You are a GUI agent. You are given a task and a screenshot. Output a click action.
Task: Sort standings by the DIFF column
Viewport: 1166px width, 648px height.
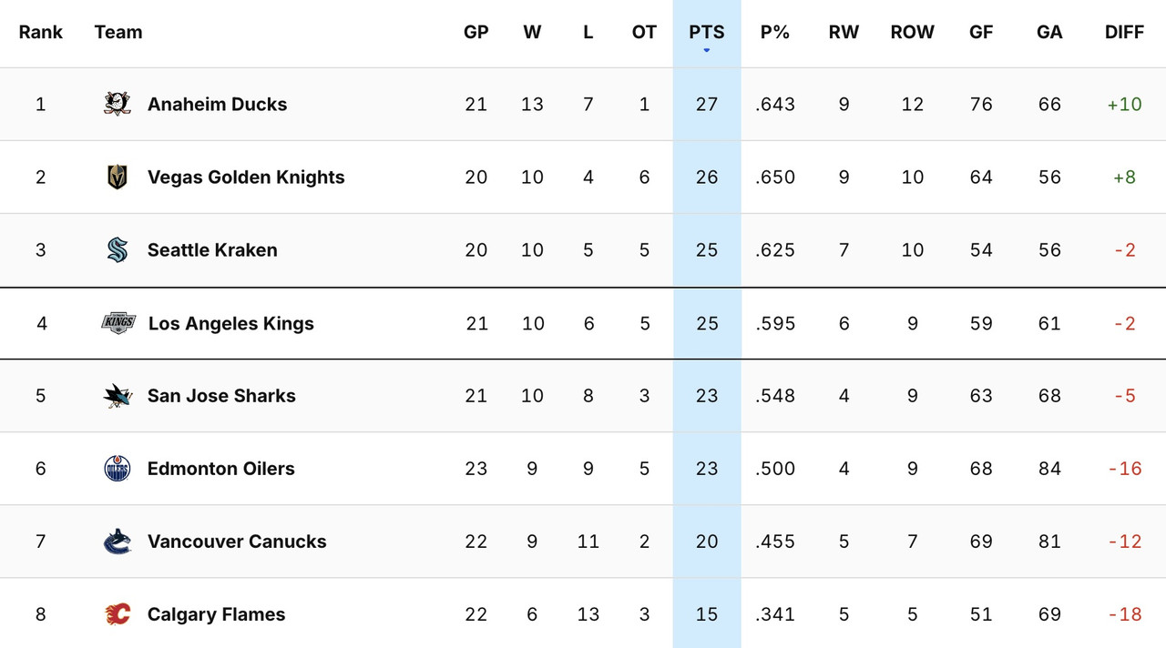point(1124,32)
